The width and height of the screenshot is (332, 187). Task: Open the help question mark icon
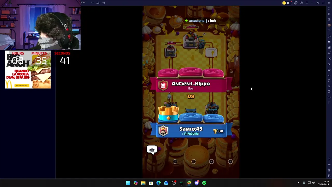[x=301, y=3]
